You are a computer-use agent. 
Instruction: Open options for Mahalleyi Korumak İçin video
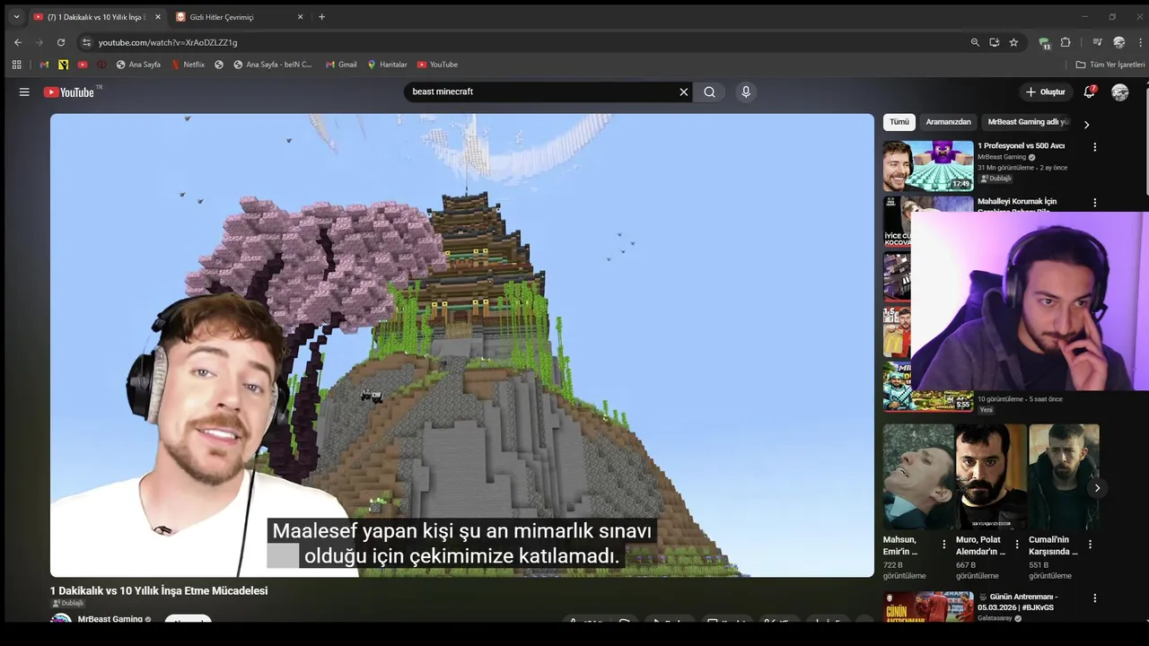coord(1094,203)
